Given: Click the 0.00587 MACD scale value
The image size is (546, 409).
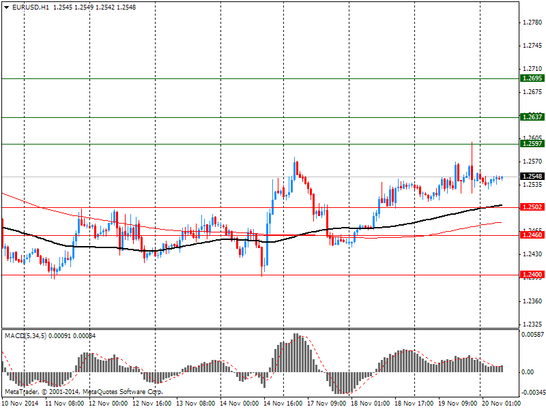Looking at the screenshot, I should click(x=533, y=335).
